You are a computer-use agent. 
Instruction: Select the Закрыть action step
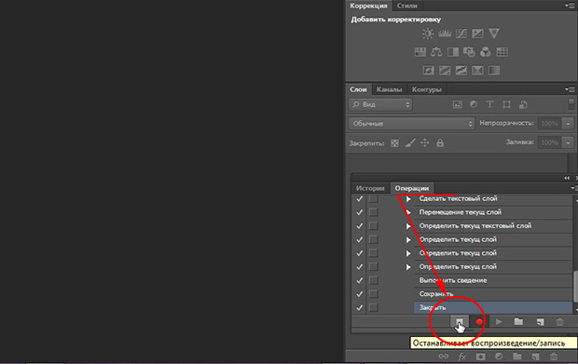point(493,307)
